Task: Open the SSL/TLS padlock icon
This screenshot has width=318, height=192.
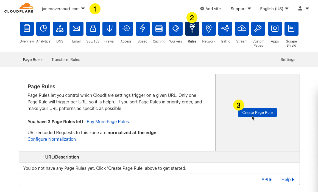Action: pyautogui.click(x=93, y=29)
